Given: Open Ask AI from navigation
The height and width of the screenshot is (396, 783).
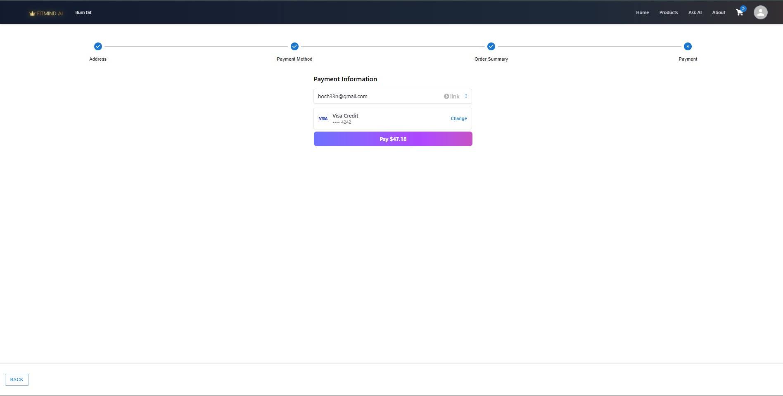Looking at the screenshot, I should 695,12.
